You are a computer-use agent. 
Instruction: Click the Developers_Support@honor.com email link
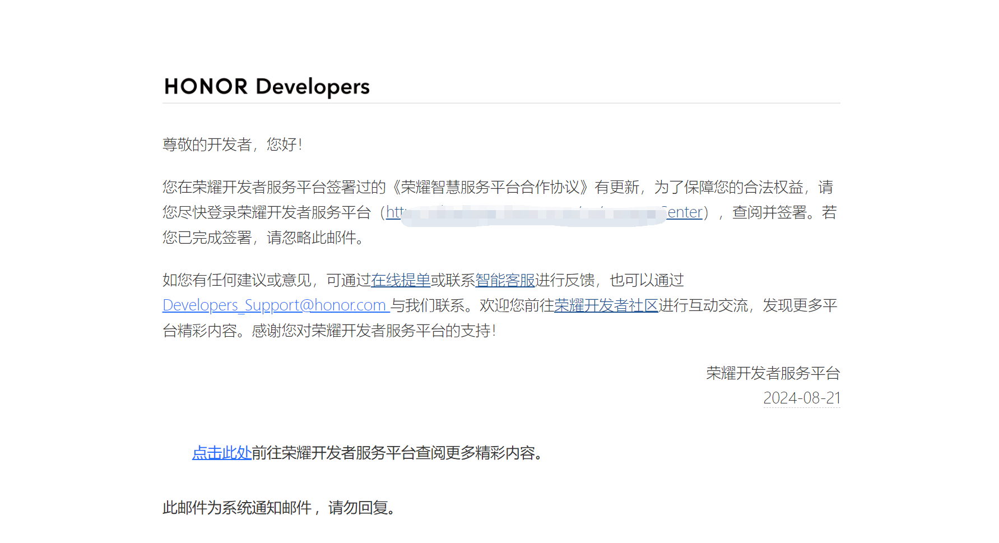click(x=275, y=305)
